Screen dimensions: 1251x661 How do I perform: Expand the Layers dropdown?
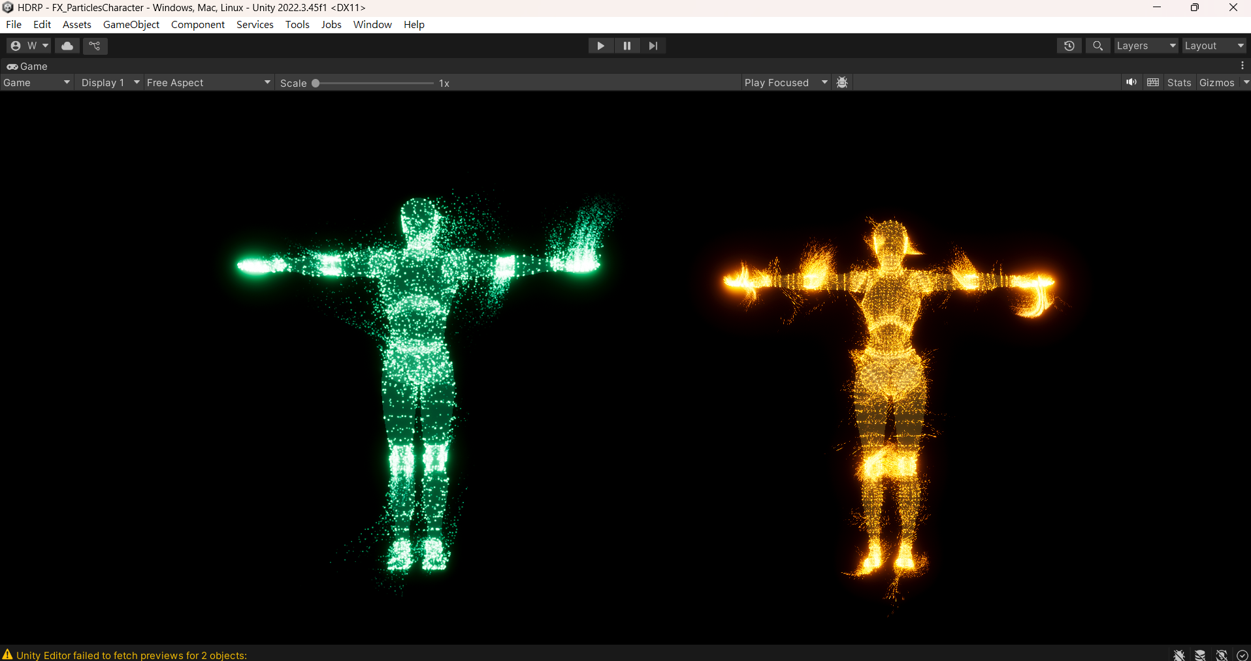pyautogui.click(x=1146, y=46)
